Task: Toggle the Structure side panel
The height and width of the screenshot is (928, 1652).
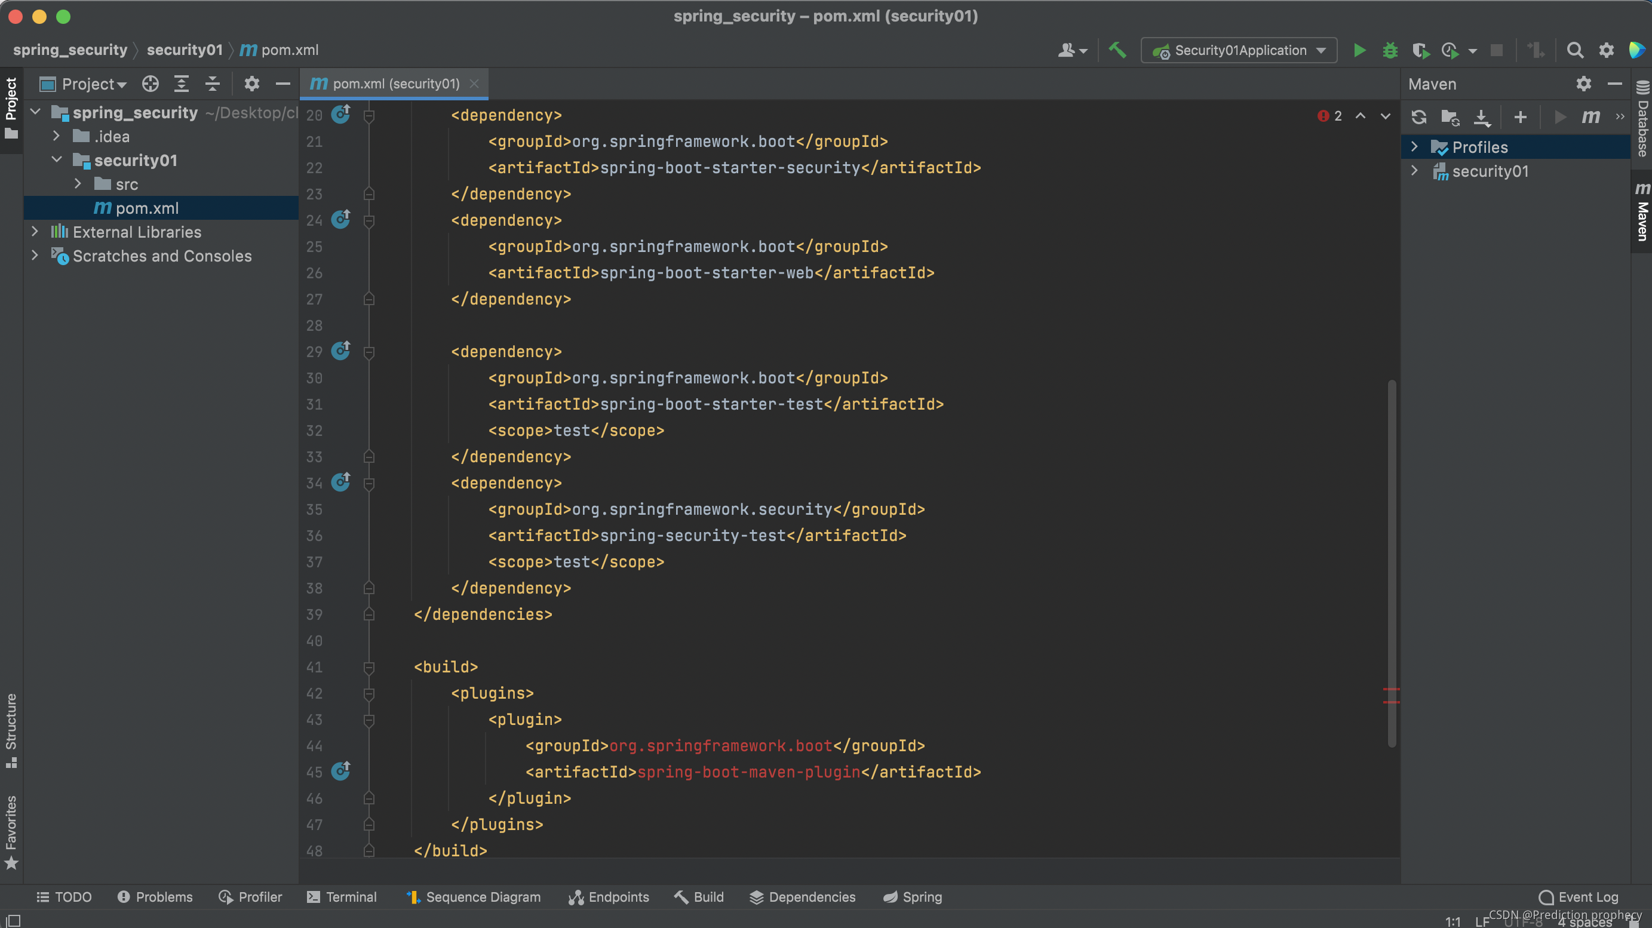Action: [11, 730]
